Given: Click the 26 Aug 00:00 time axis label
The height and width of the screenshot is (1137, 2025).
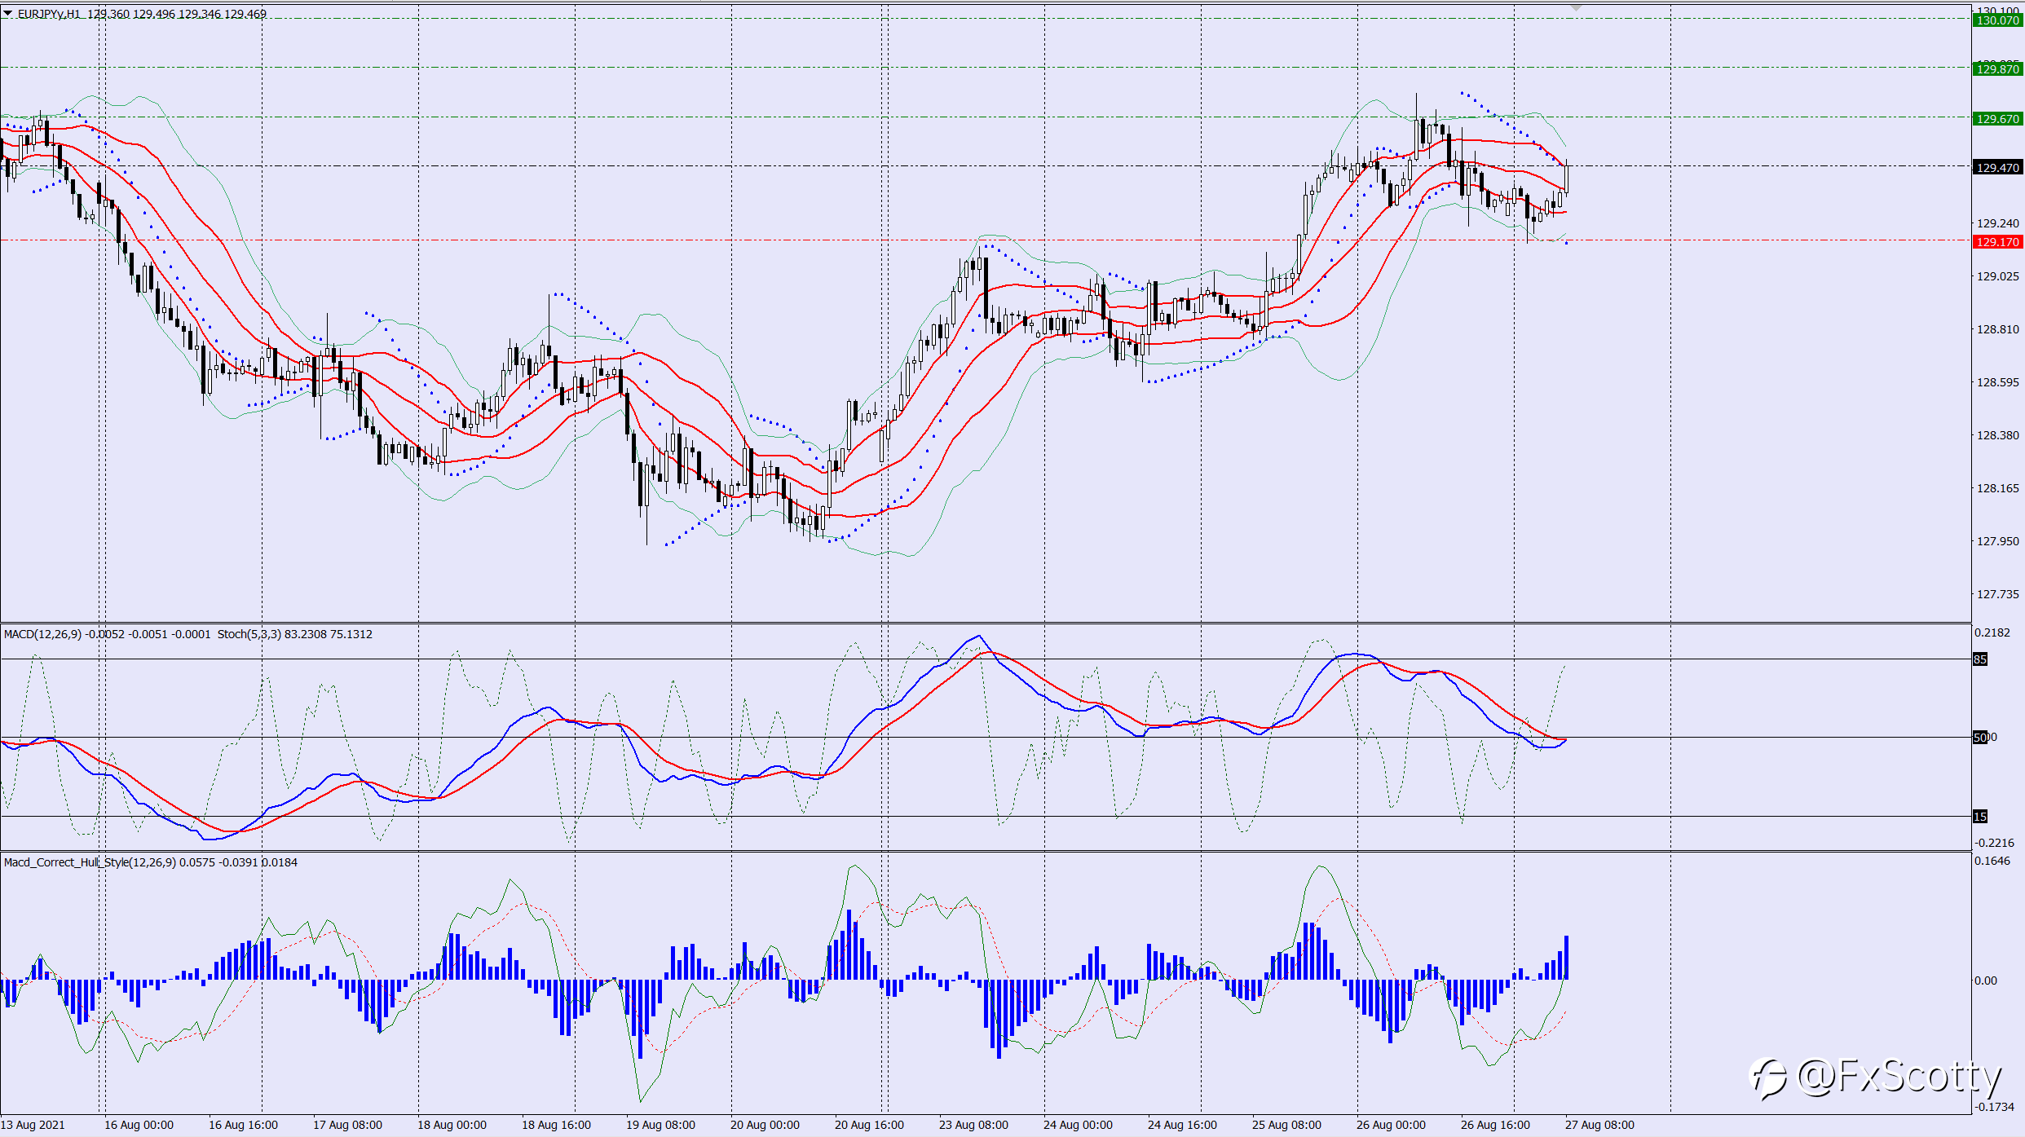Looking at the screenshot, I should pyautogui.click(x=1391, y=1125).
